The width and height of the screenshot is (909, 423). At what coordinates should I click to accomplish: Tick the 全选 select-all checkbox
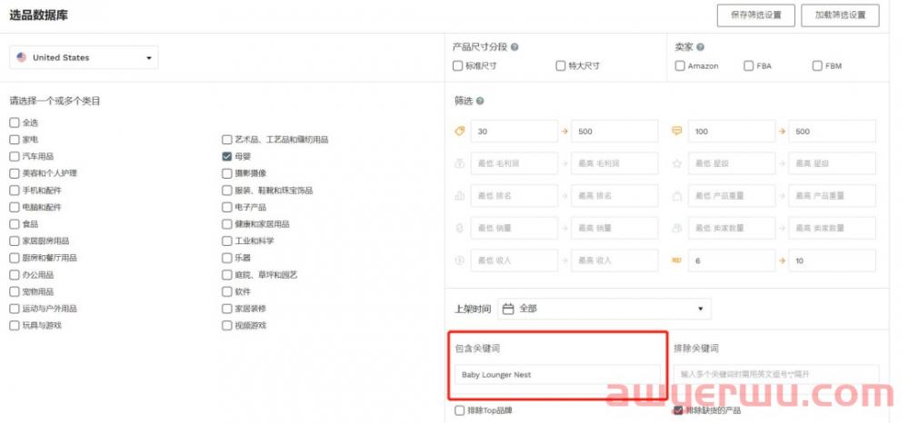(15, 123)
